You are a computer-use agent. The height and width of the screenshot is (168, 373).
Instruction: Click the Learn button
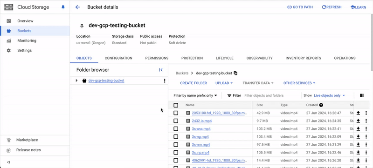(358, 7)
